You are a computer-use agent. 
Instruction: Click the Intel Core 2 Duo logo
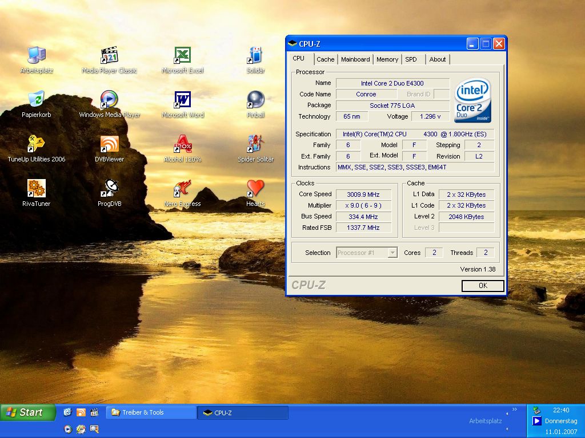472,100
